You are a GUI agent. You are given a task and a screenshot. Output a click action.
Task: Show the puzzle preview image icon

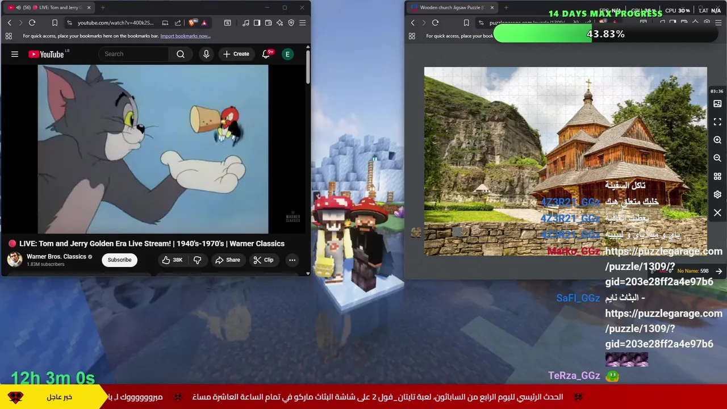pos(717,103)
